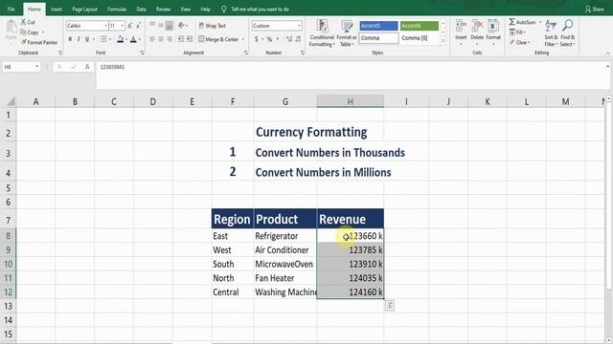Click the Paste clipboard icon

click(11, 28)
